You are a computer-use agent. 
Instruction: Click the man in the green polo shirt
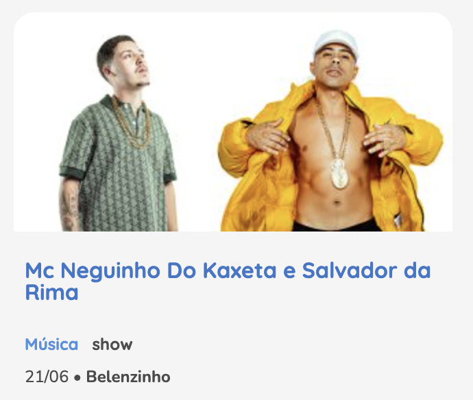tap(118, 134)
